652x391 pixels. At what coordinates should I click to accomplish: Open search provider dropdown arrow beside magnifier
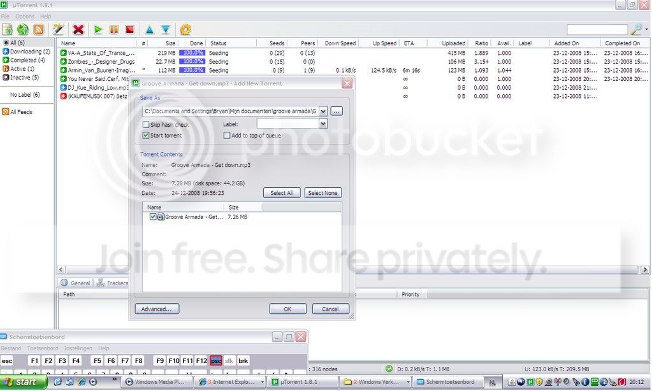pos(646,29)
